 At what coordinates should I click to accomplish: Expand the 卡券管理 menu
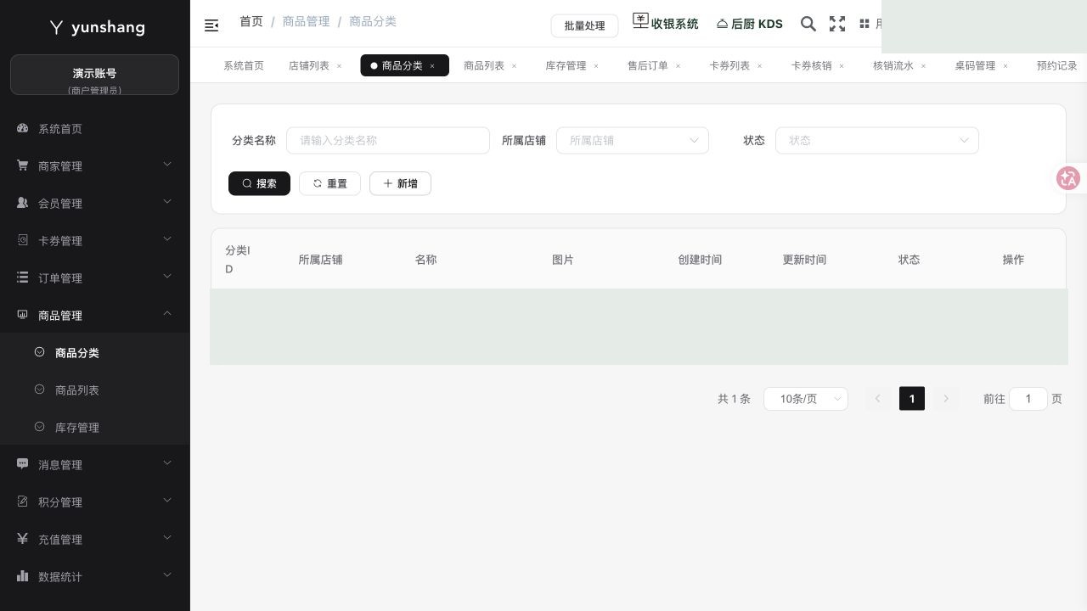167,238
